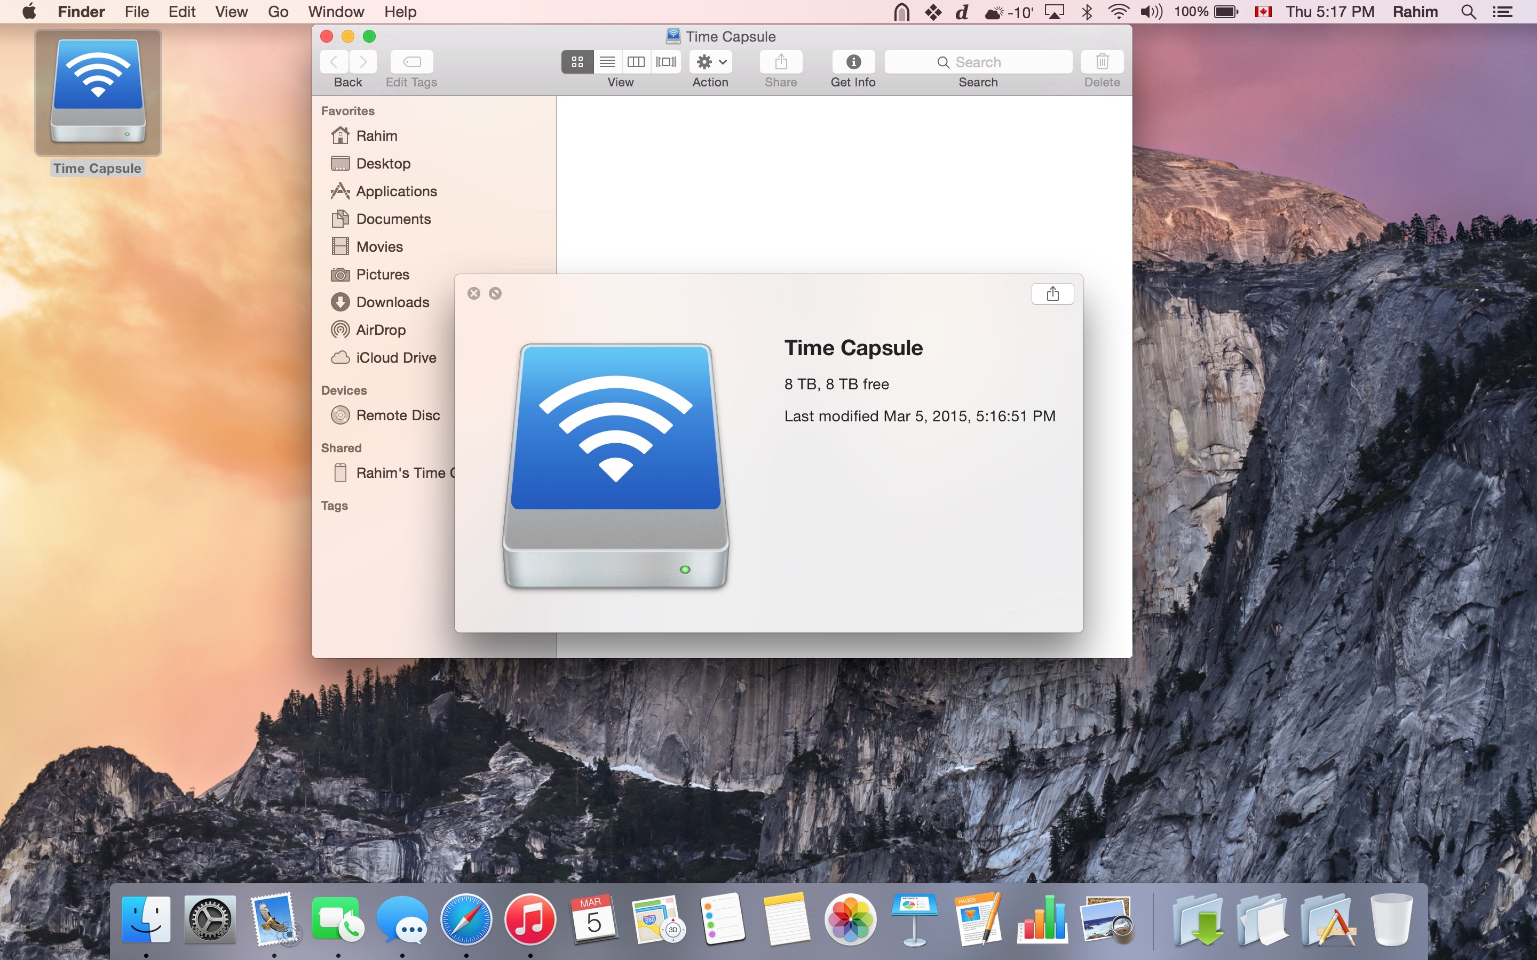The width and height of the screenshot is (1537, 960).
Task: Open Photos from the Dock
Action: pos(851,919)
